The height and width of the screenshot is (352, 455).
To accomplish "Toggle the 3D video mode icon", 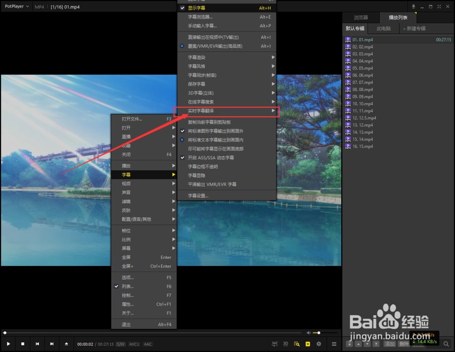I will pos(286,344).
